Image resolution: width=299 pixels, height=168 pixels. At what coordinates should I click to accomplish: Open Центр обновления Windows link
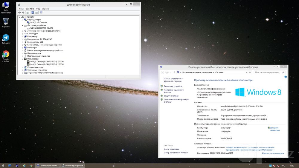[176, 153]
